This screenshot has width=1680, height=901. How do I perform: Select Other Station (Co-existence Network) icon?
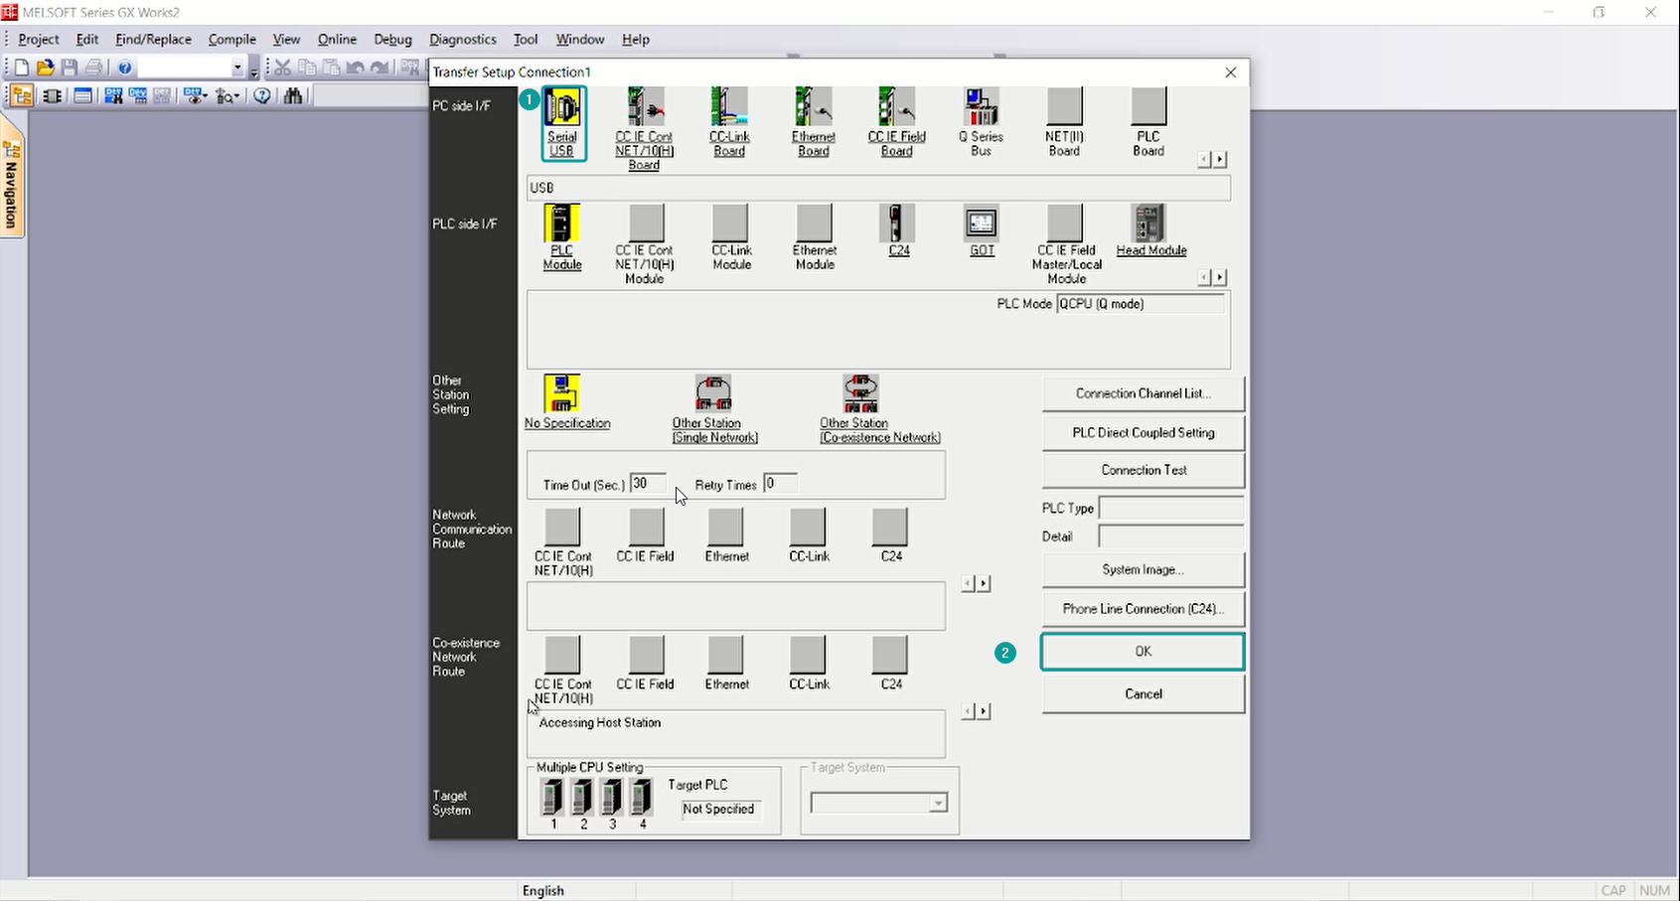[x=860, y=394]
